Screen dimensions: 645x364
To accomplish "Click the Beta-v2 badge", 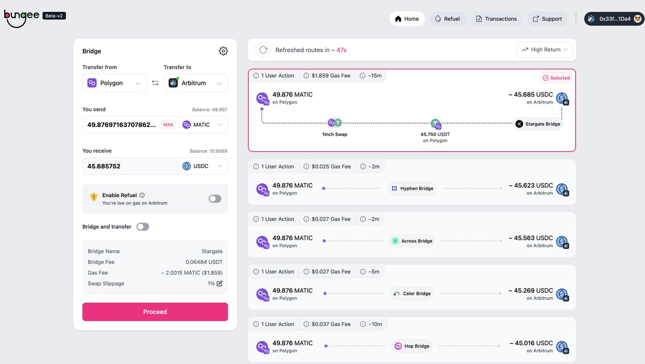I will [54, 16].
